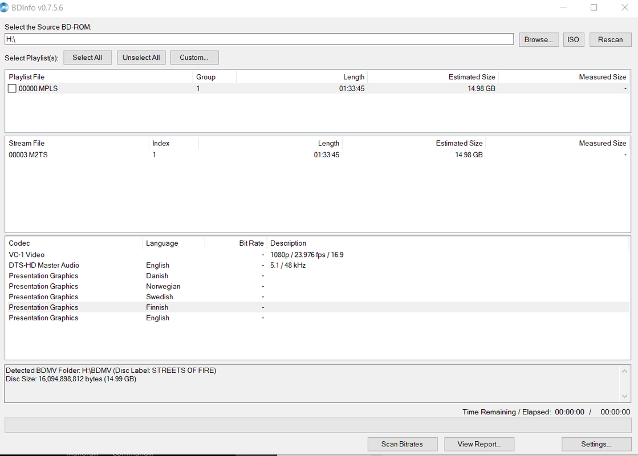This screenshot has width=638, height=456.
Task: Open the Settings... dialog
Action: coord(596,444)
